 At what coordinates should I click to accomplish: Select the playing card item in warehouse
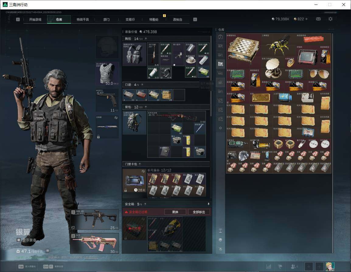[308, 132]
